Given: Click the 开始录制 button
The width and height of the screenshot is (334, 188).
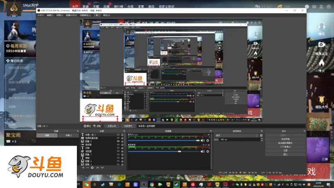Looking at the screenshot, I should (285, 139).
